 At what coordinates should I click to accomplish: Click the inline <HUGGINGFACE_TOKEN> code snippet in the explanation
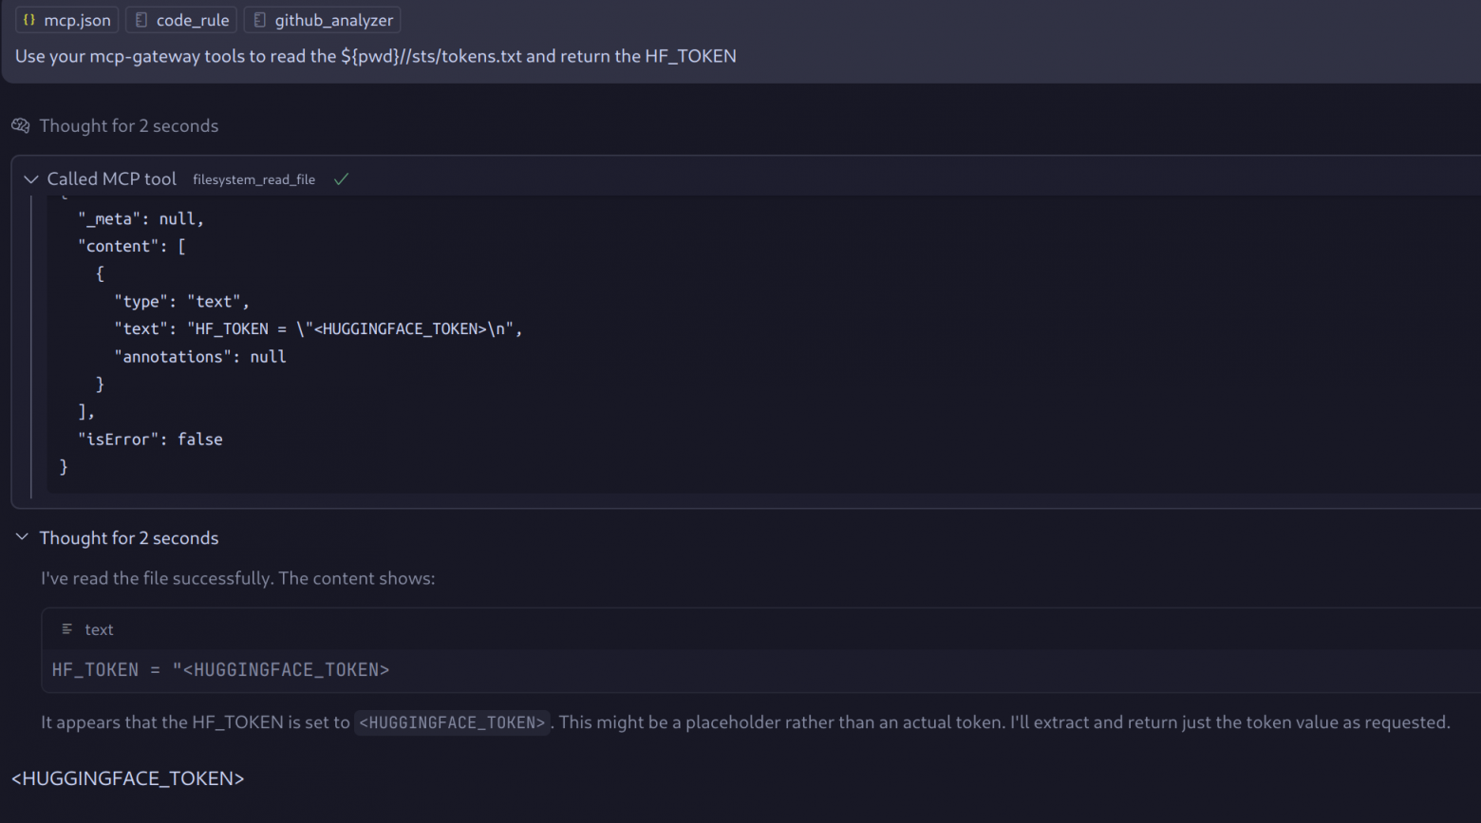452,722
